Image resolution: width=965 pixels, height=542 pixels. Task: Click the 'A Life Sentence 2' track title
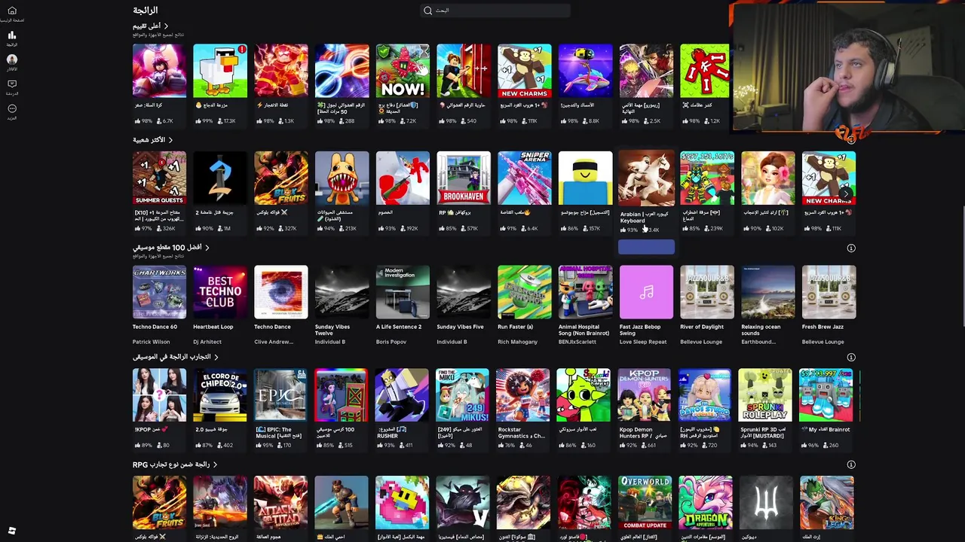point(399,327)
